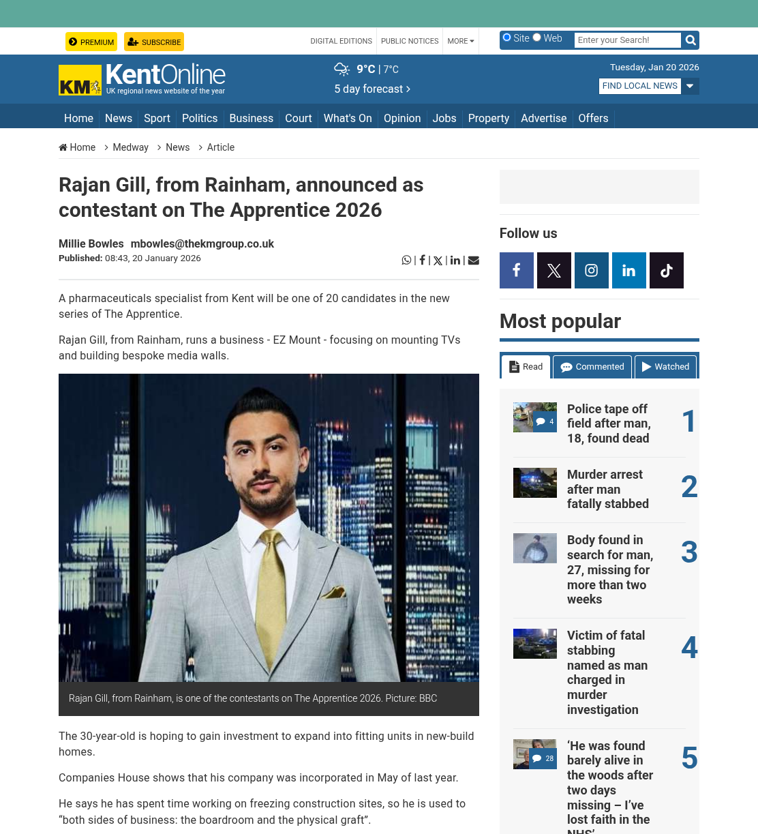Viewport: 758px width, 834px height.
Task: Click the search input field
Action: click(x=627, y=40)
